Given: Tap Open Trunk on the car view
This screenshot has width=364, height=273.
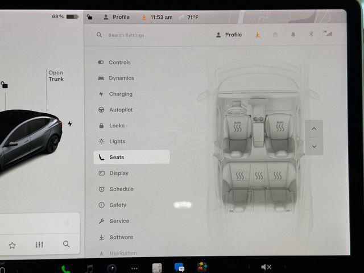Looking at the screenshot, I should pyautogui.click(x=56, y=76).
